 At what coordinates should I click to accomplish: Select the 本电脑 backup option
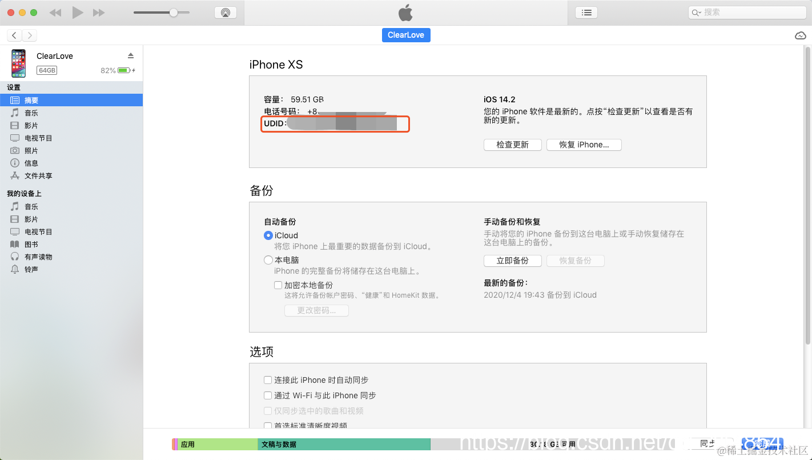(268, 259)
